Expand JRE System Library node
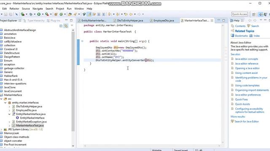The height and width of the screenshot is (151, 270). pos(2,130)
